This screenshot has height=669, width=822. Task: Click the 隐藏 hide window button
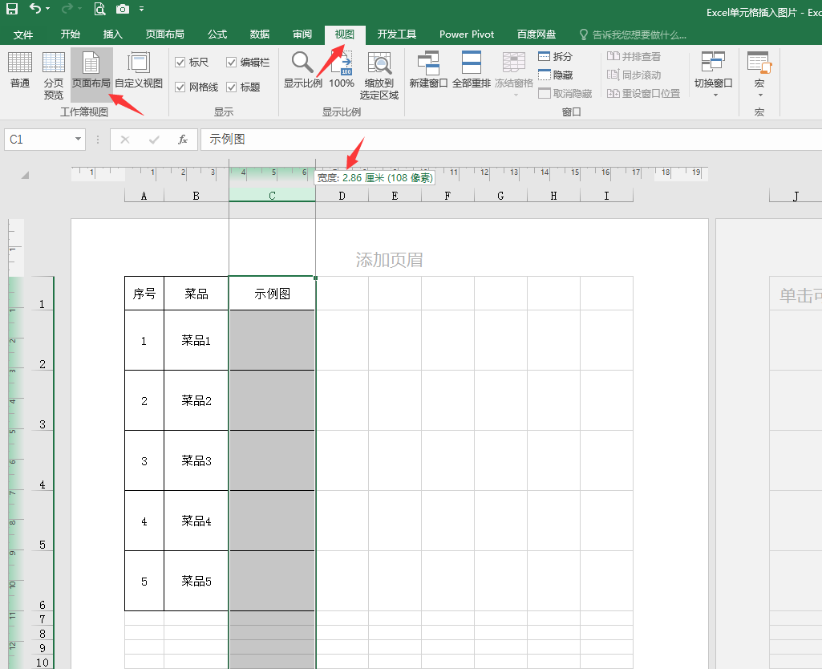[x=555, y=75]
